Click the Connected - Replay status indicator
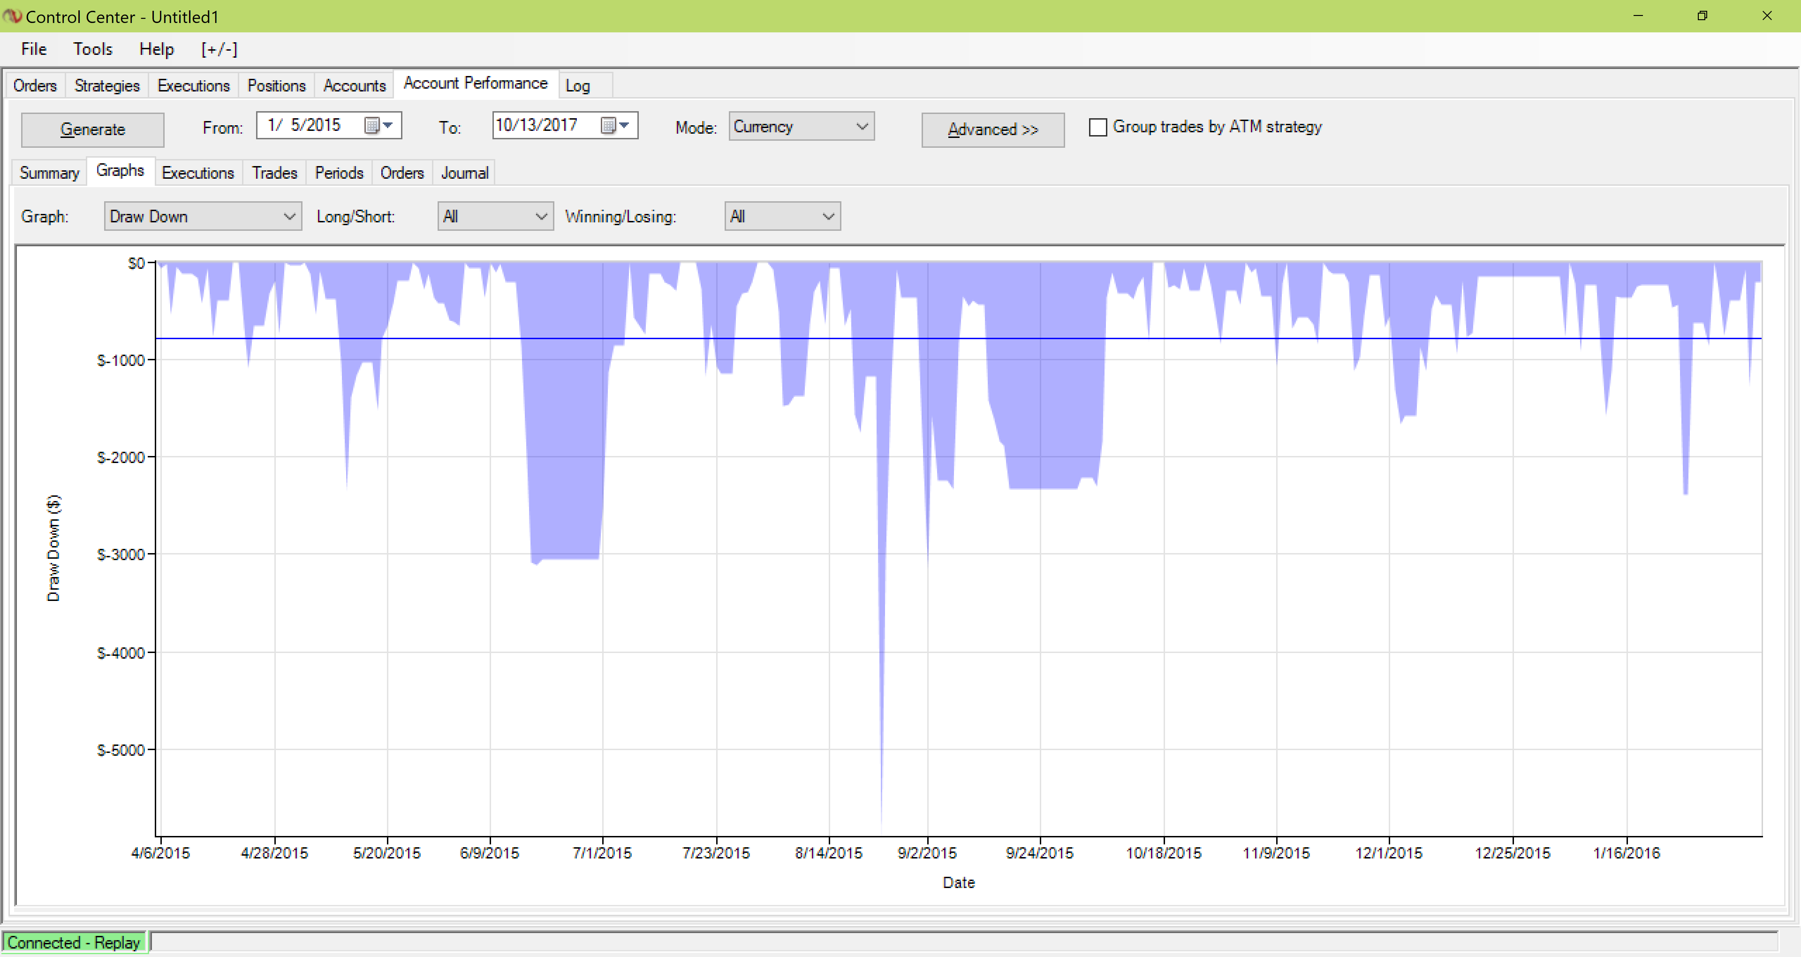1801x957 pixels. pyautogui.click(x=74, y=942)
